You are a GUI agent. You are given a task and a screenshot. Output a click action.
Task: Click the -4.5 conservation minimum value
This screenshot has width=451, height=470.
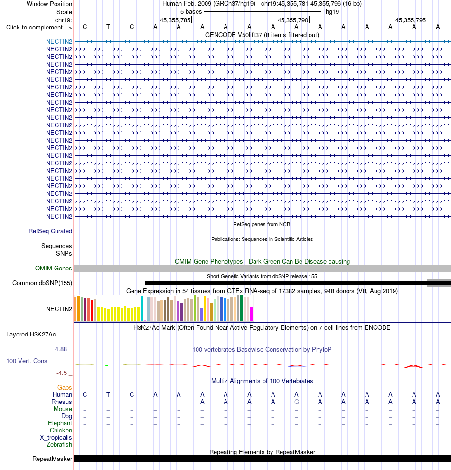[62, 373]
